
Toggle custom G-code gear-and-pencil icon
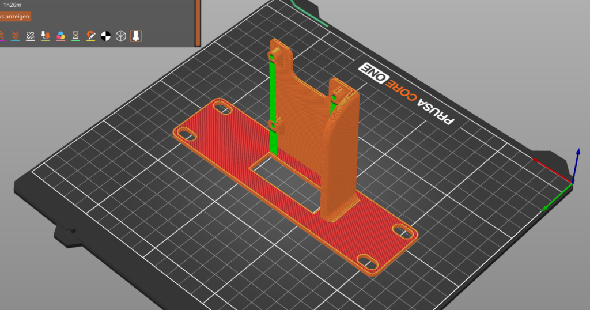pos(90,36)
